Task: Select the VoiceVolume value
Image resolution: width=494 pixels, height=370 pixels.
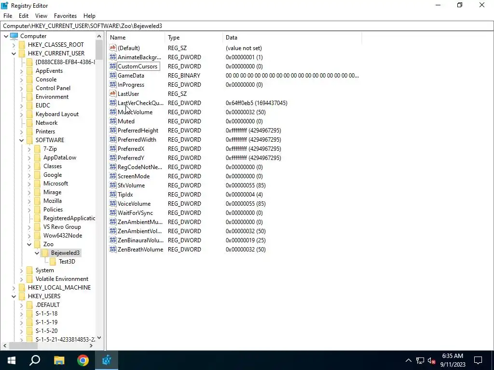Action: 134,204
